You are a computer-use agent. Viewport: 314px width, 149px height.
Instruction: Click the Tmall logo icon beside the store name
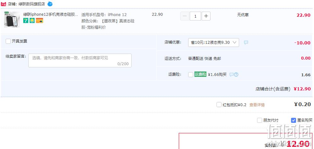click(x=3, y=4)
